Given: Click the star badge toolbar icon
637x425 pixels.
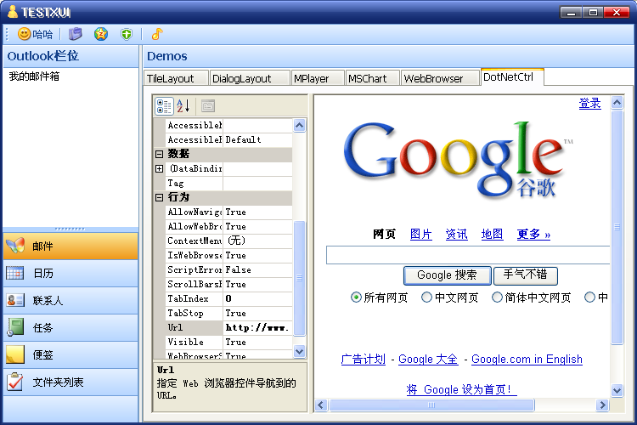Looking at the screenshot, I should (x=101, y=34).
